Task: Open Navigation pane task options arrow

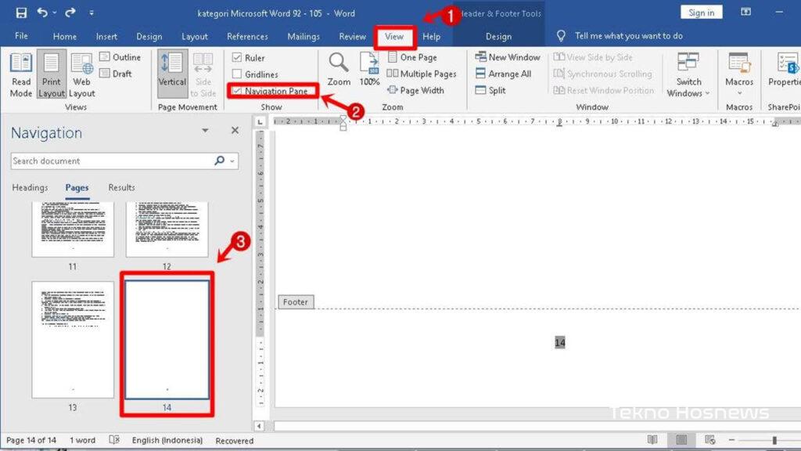Action: point(205,131)
